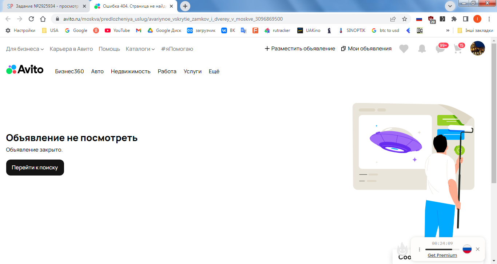Screen dimensions: 497x264
Task: Open Недвижимость category
Action: pos(131,71)
